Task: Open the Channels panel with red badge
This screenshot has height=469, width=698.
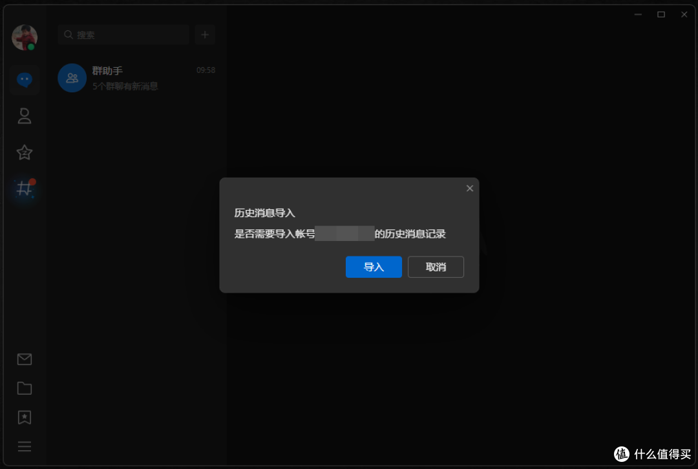Action: (x=24, y=190)
